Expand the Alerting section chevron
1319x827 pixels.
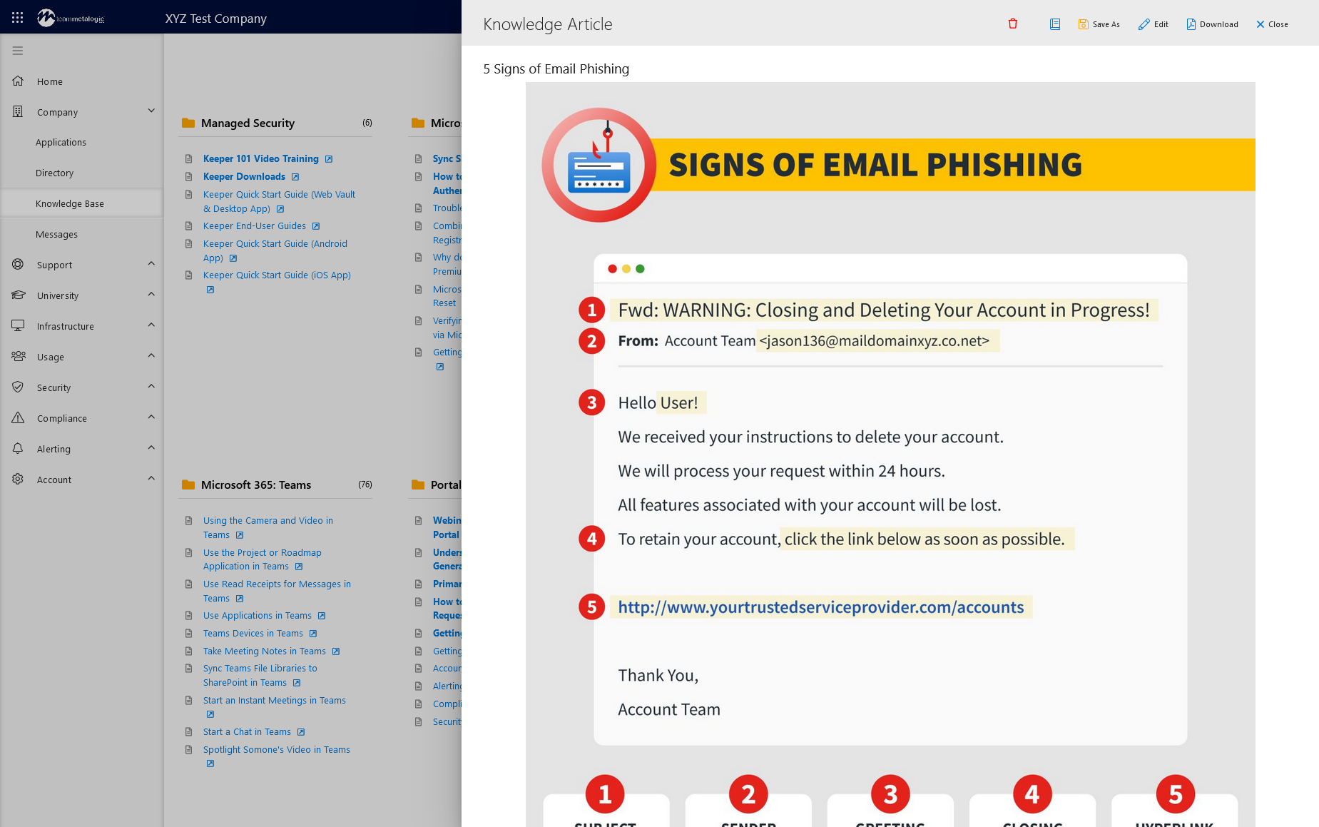[x=151, y=448]
